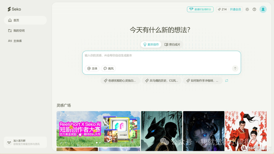Click the 主体库 person list icon

(x=10, y=41)
